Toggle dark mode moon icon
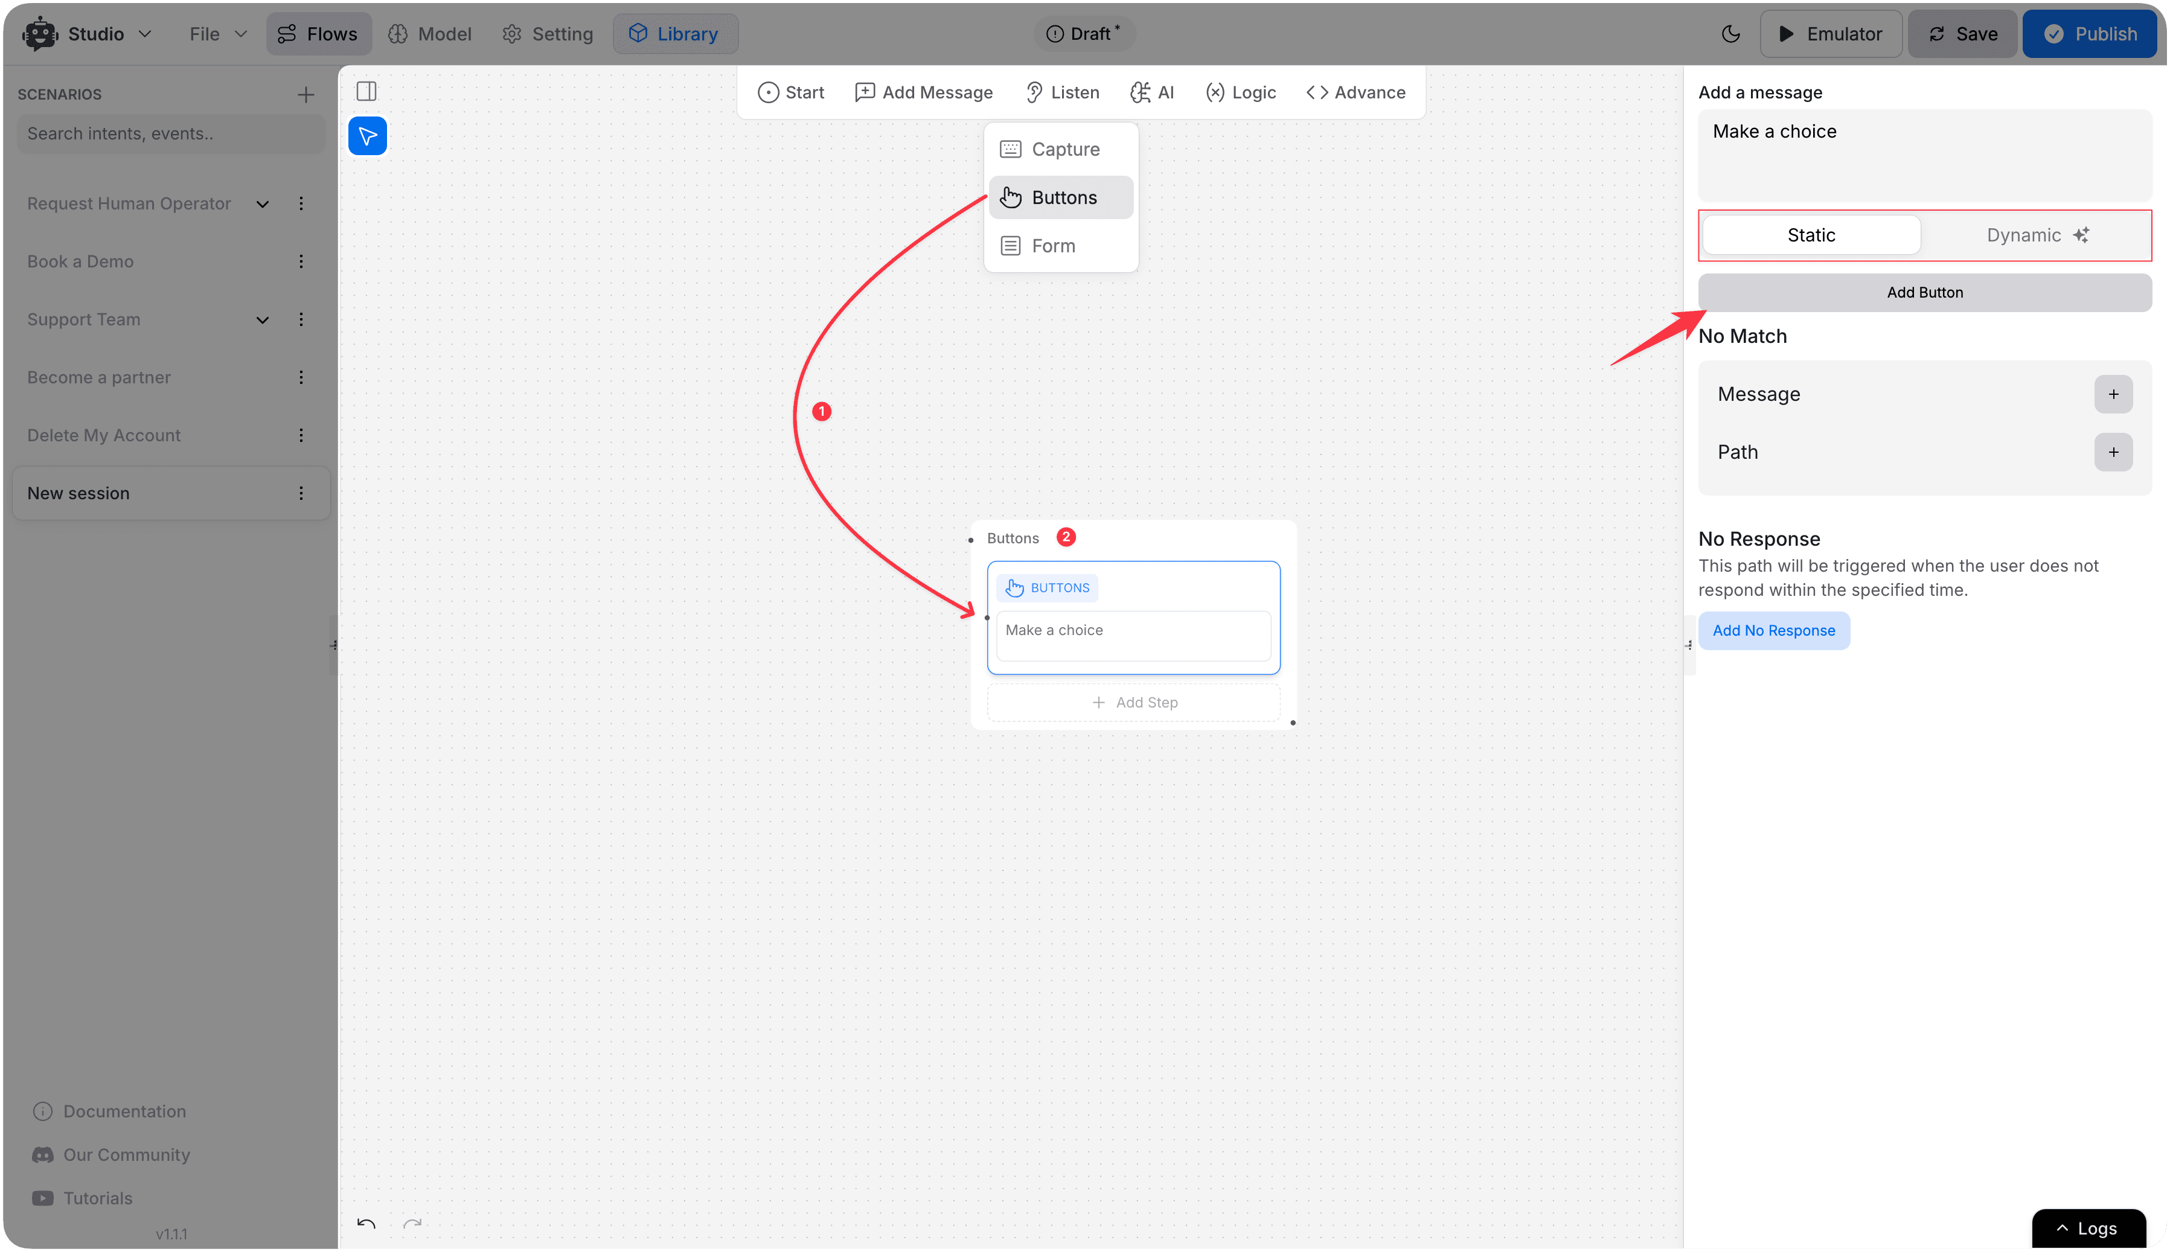The image size is (2170, 1252). (1730, 34)
